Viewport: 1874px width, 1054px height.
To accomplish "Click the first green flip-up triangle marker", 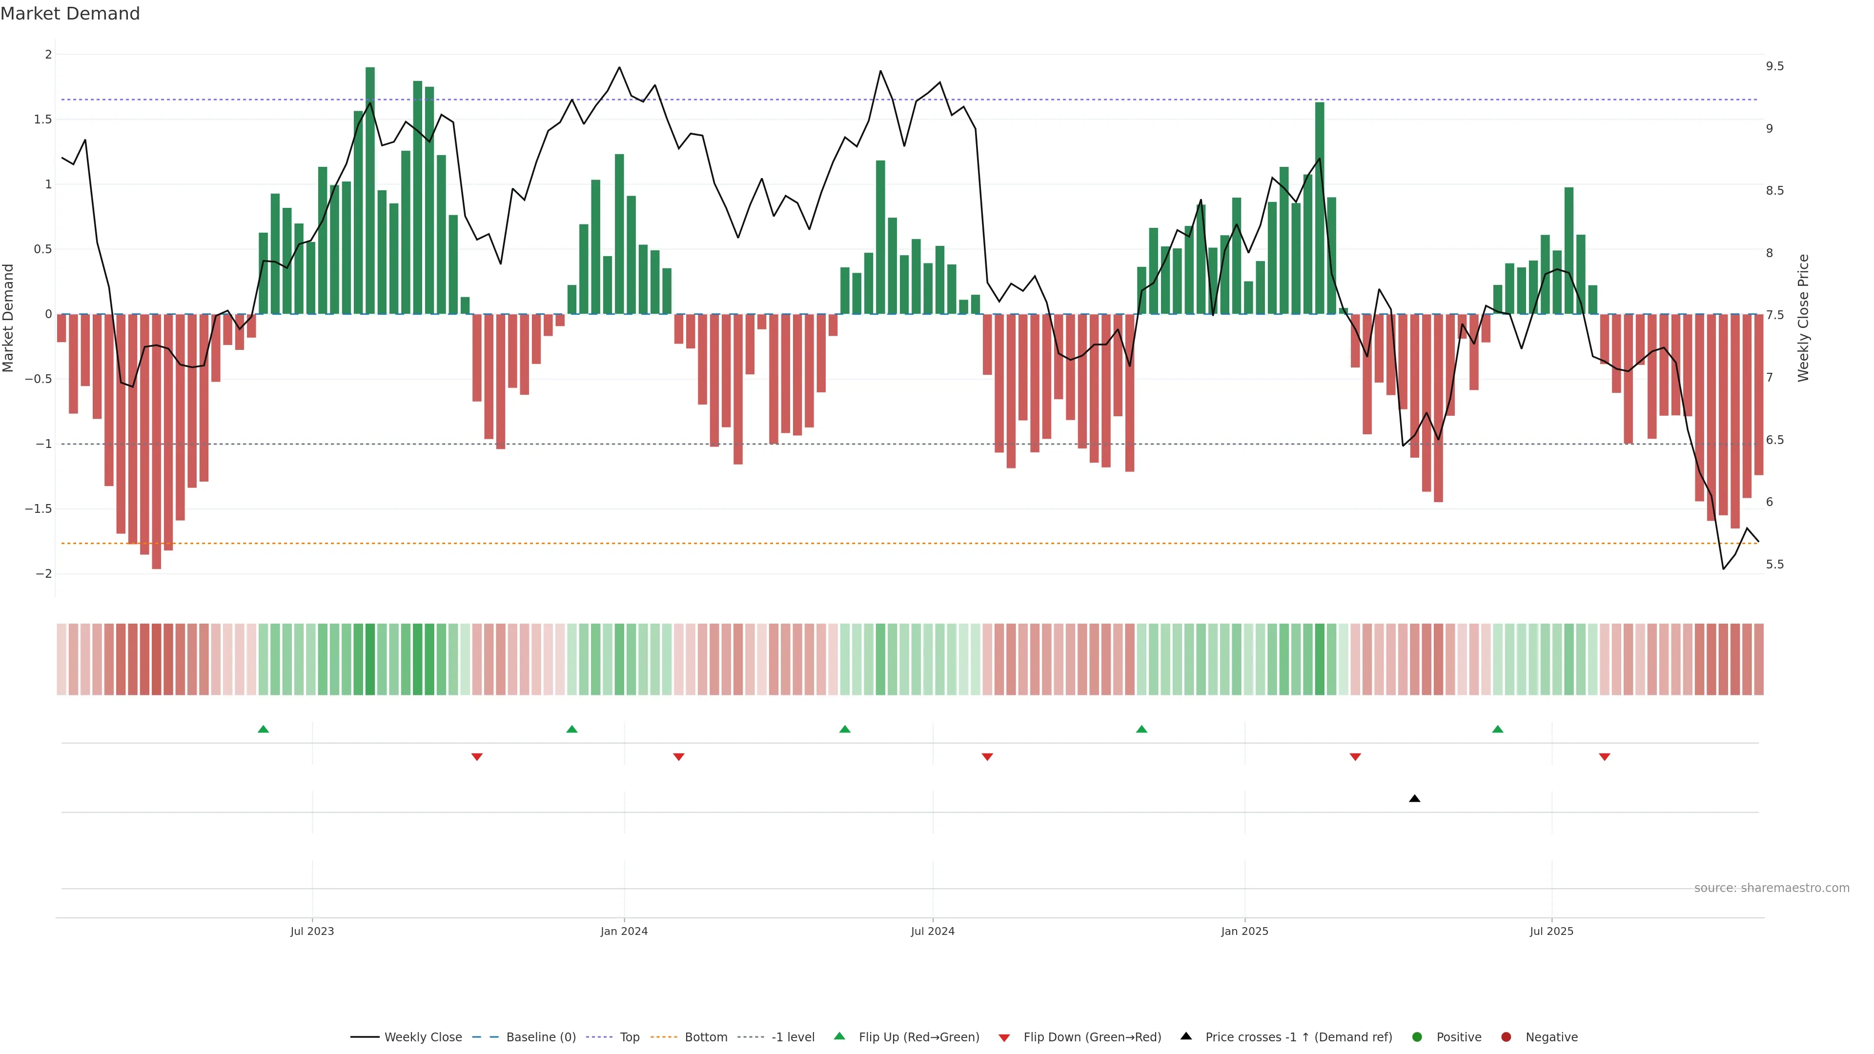I will coord(264,729).
